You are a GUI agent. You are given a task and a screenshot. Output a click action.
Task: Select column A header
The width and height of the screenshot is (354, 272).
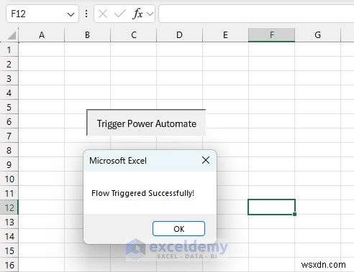42,35
